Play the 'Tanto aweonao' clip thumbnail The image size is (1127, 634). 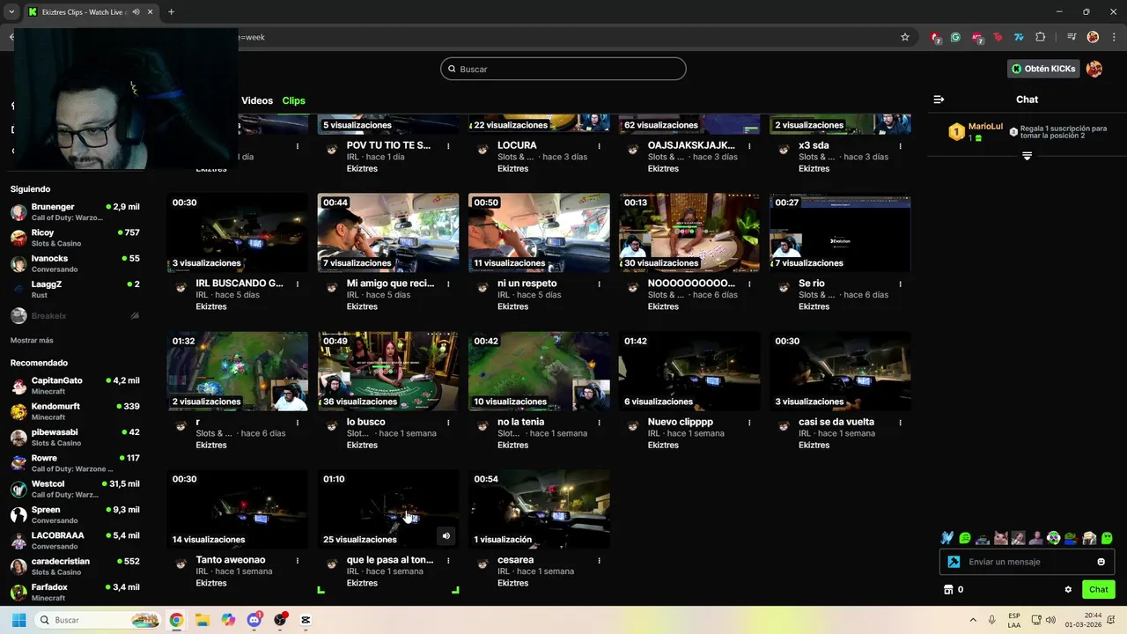[238, 509]
